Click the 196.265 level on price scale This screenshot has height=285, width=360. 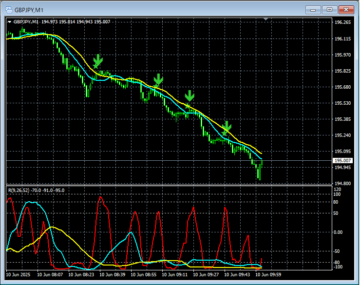click(x=343, y=22)
